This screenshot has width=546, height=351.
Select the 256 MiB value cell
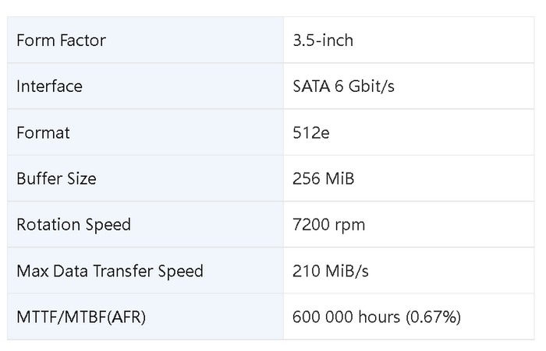tap(323, 178)
